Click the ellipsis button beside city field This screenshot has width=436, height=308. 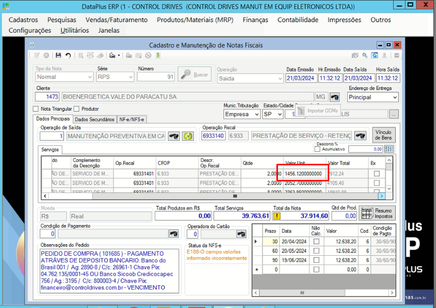[x=393, y=114]
